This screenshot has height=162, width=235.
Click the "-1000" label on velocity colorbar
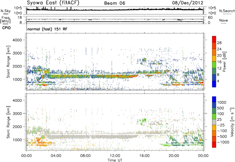(223, 142)
